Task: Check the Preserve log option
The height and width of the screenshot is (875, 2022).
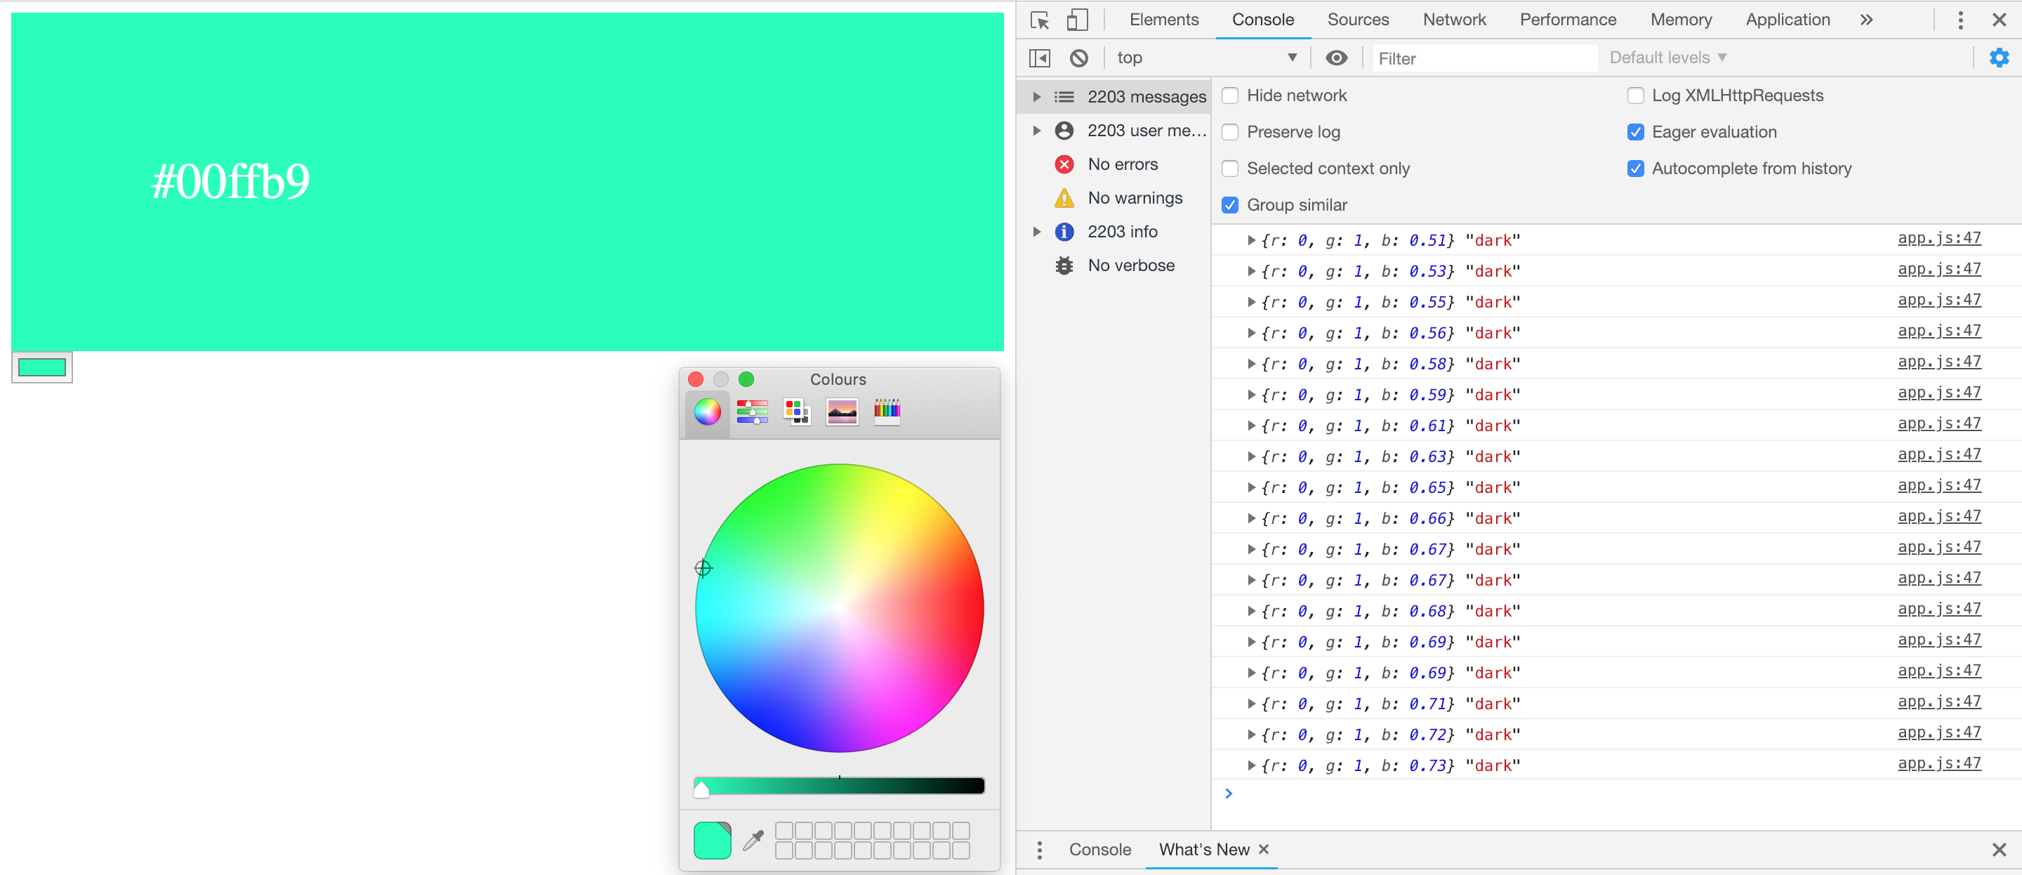Action: 1230,132
